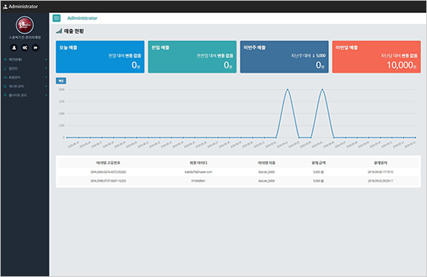Viewport: 427px width, 277px height.
Task: Click the down-arrow 5,000 change in 이번주 매출 card
Action: (319, 56)
